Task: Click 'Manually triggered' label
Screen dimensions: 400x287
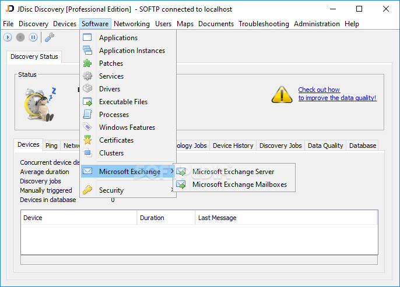Action: (x=46, y=190)
